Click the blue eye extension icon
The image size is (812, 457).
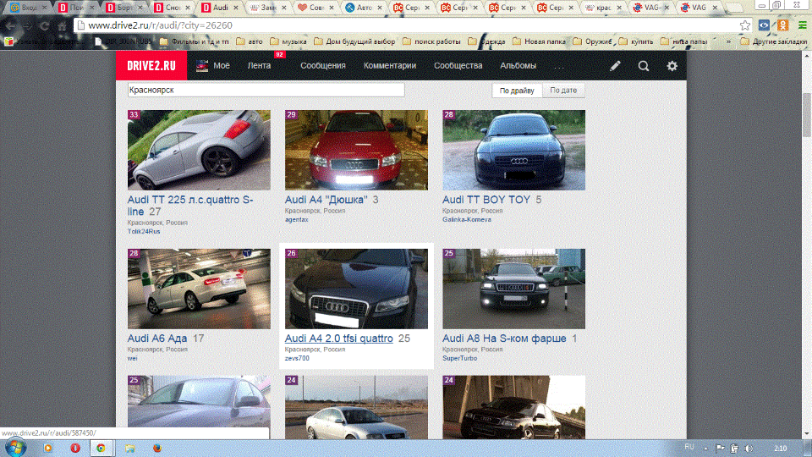click(764, 25)
